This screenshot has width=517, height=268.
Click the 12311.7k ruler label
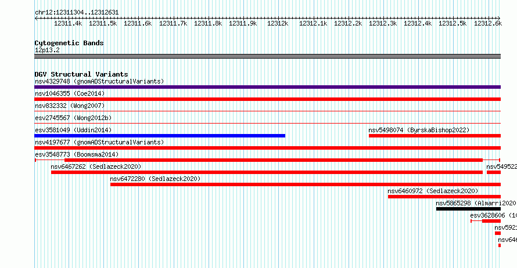[x=173, y=23]
